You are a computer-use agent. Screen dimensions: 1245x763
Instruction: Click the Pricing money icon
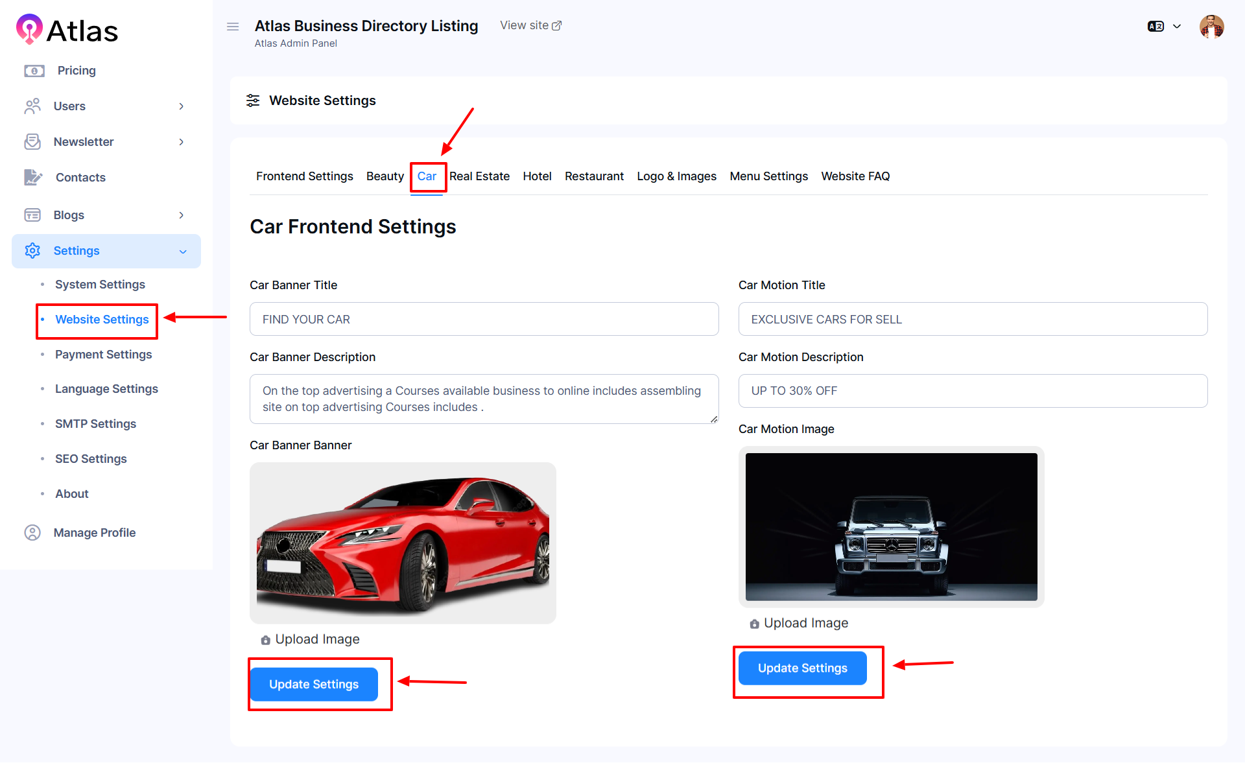click(x=34, y=71)
